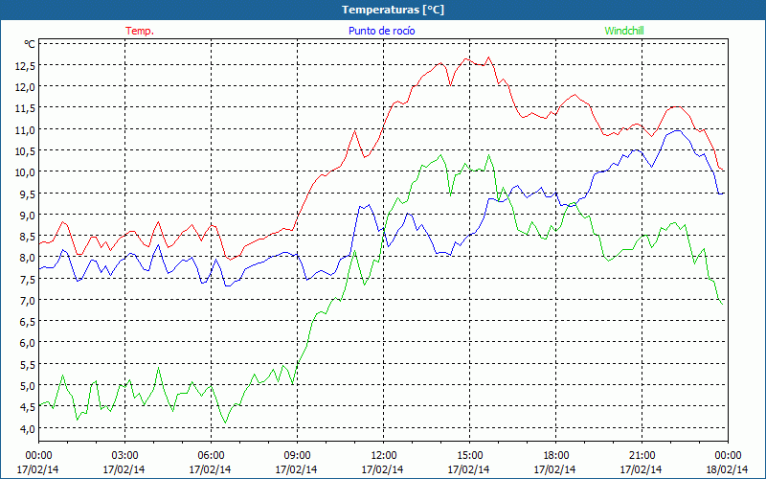766x479 pixels.
Task: Click the 06:00 time axis label
Action: (211, 456)
